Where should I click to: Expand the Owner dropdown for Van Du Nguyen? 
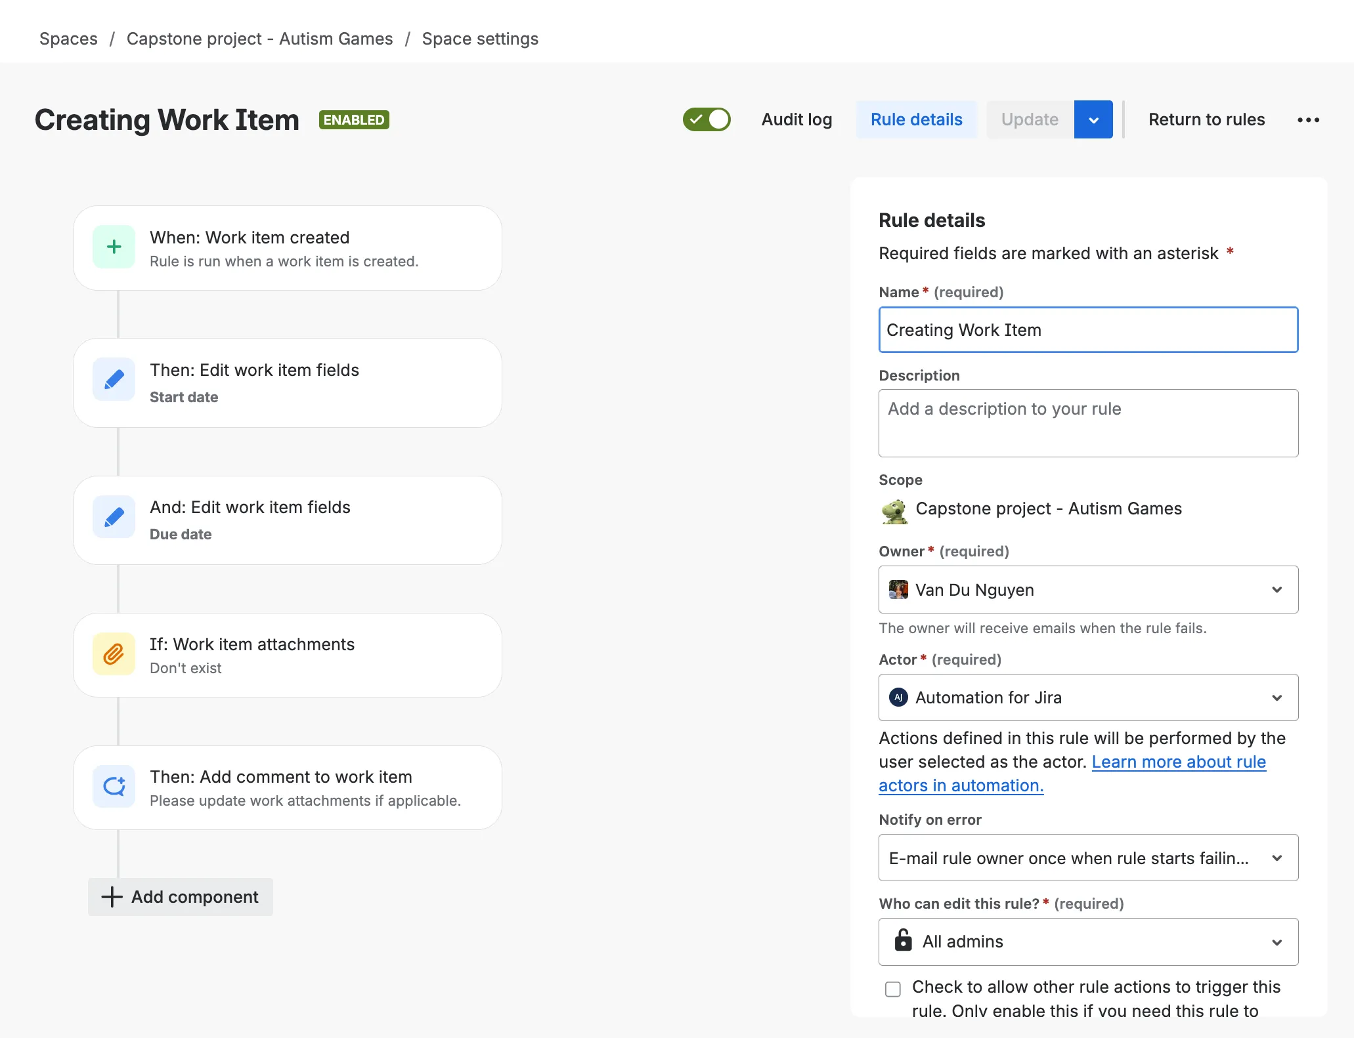[x=1277, y=589]
